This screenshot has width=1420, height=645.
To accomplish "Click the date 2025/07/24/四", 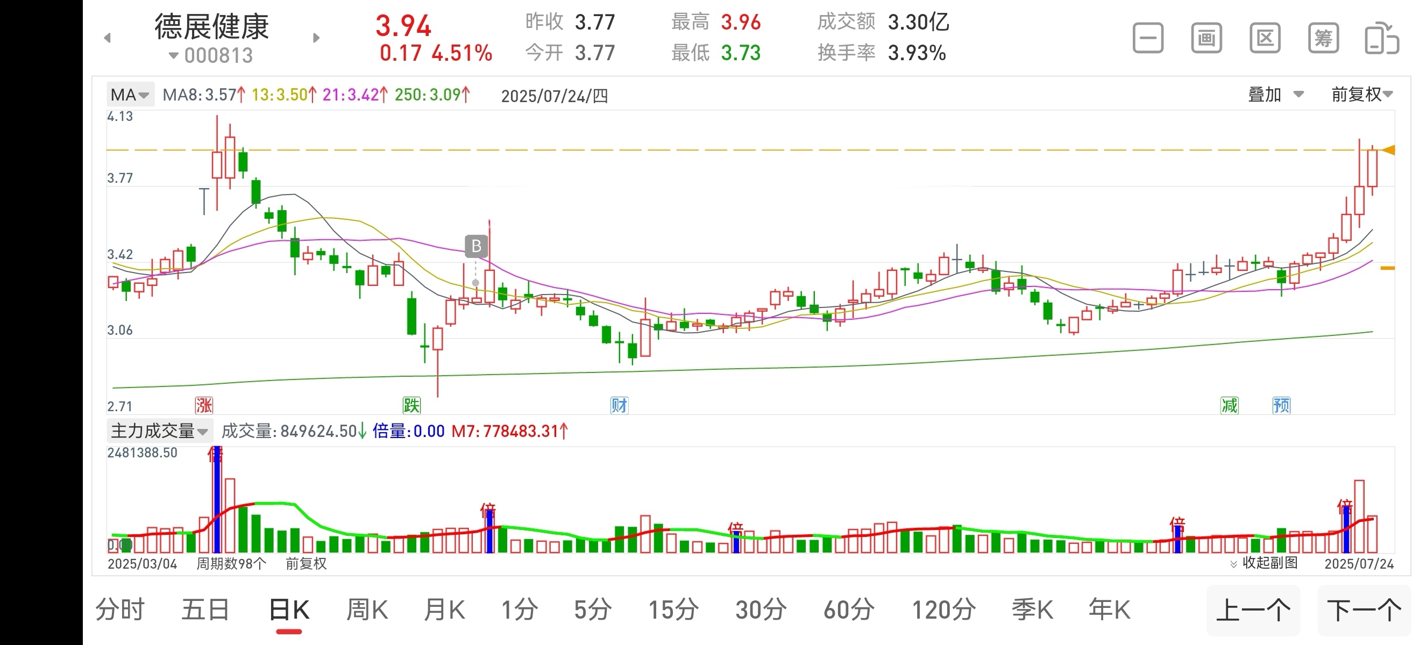I will [x=554, y=96].
